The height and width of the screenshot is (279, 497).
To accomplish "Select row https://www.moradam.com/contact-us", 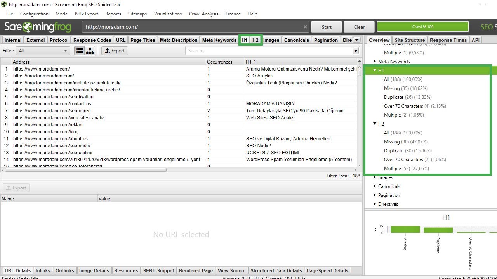I will (179, 104).
